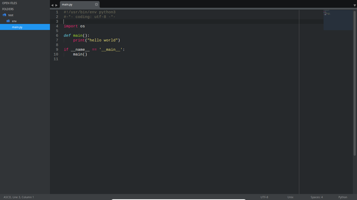Click the os module name

click(x=83, y=26)
